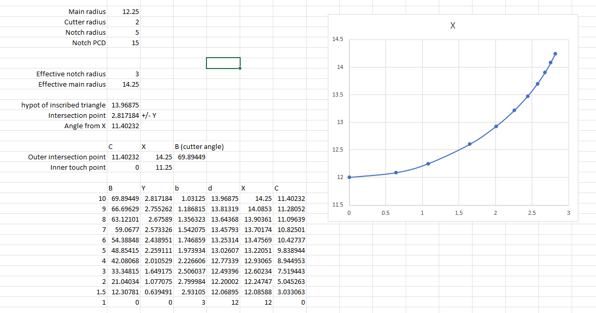596x313 pixels.
Task: Select the hypot of inscribed triangle value
Action: pyautogui.click(x=125, y=105)
